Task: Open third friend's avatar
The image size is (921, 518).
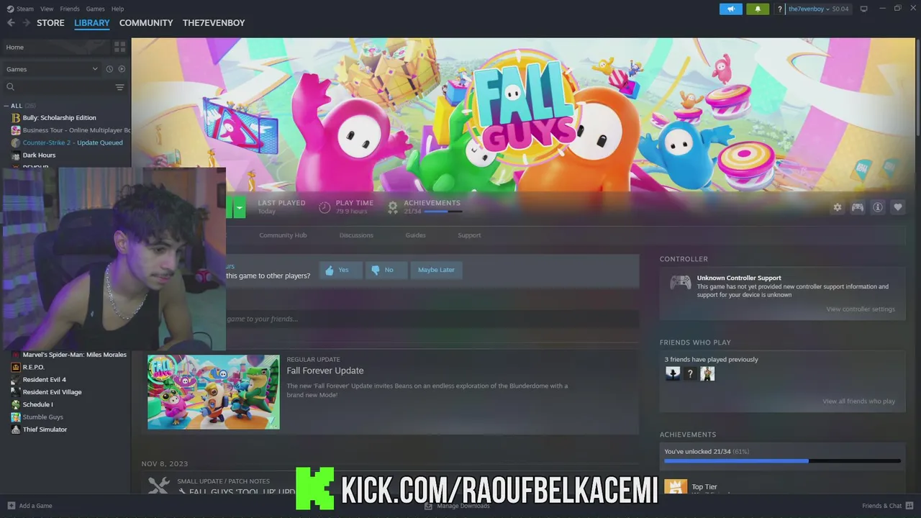Action: tap(707, 373)
